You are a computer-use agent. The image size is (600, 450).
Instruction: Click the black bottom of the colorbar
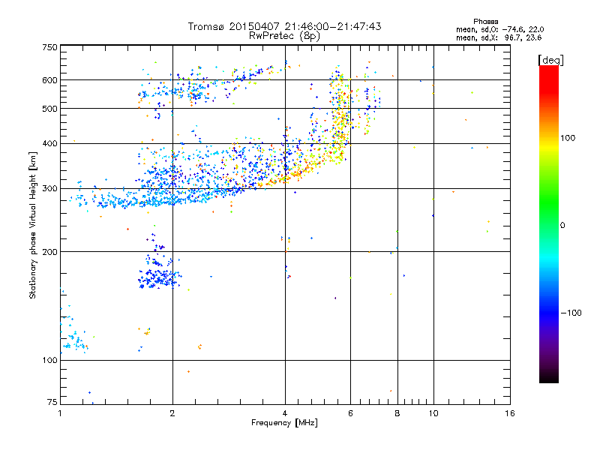click(549, 377)
